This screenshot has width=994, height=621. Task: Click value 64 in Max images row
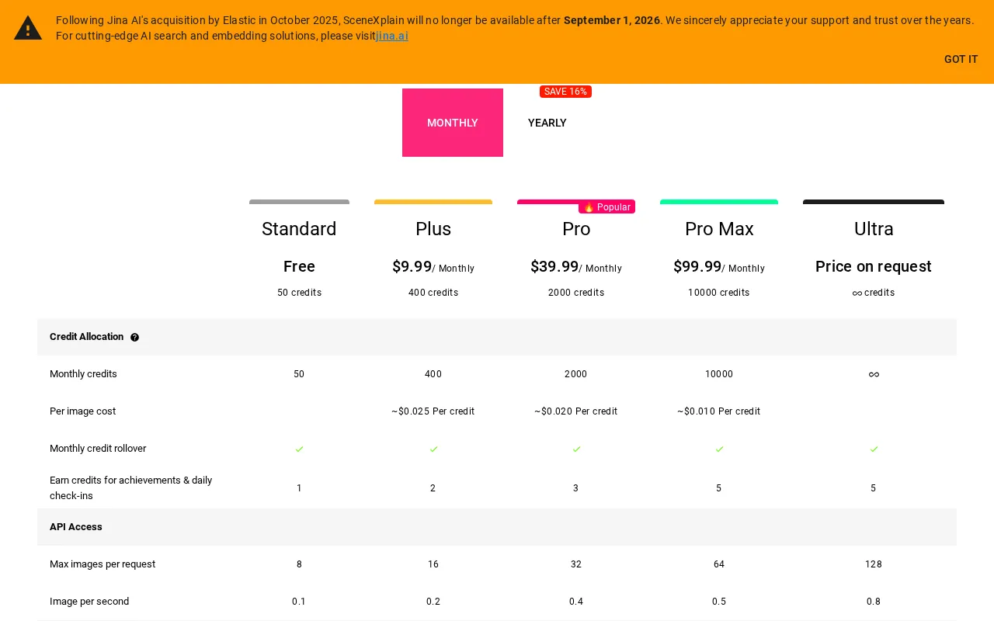point(719,564)
